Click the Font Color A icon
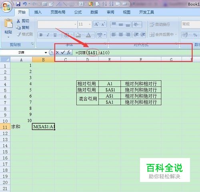200x192 pixels. pyautogui.click(x=88, y=35)
